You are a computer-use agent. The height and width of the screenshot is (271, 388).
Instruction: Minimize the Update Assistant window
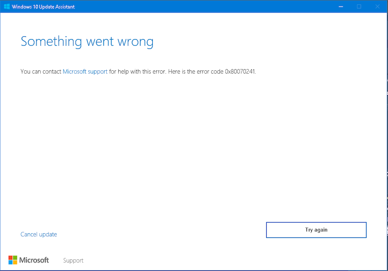[x=341, y=6]
